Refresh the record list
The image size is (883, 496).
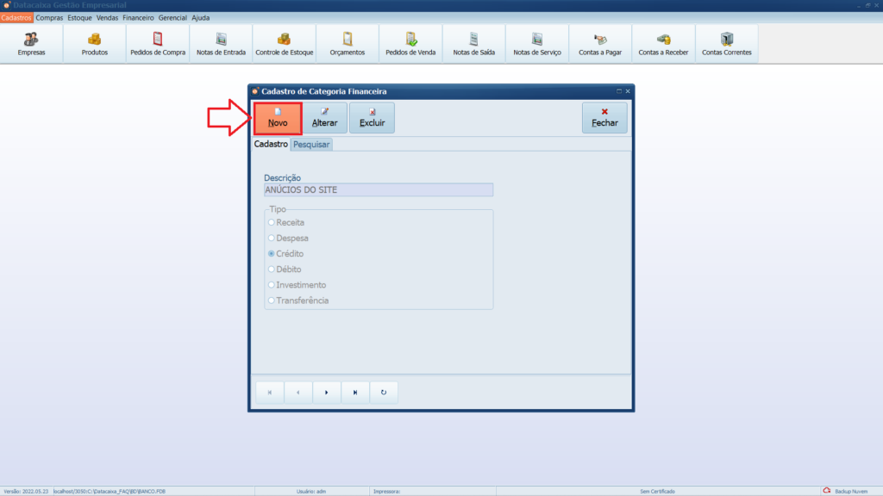click(384, 393)
